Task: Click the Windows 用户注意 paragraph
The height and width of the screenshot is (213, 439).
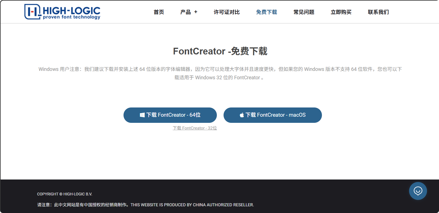Action: (220, 73)
